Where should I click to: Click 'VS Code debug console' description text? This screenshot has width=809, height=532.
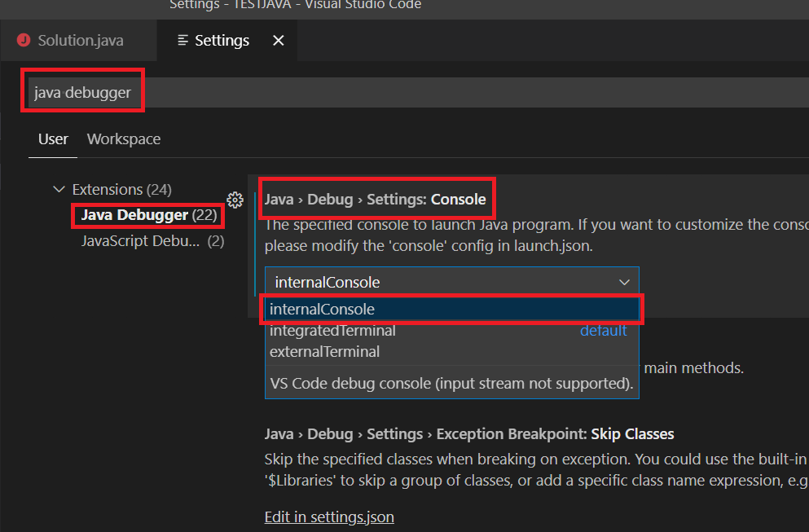click(451, 384)
